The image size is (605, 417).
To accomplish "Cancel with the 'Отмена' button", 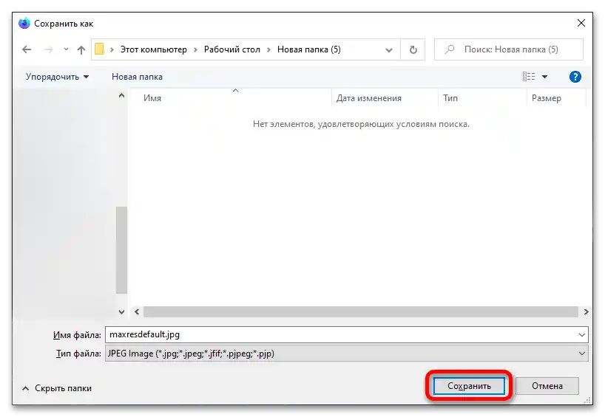I will [x=547, y=386].
